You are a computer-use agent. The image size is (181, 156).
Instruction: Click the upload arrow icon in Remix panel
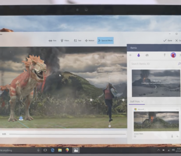tap(165, 55)
